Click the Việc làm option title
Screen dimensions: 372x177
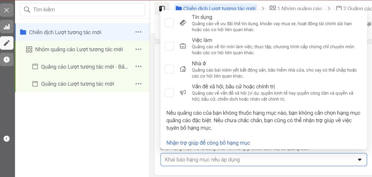click(202, 40)
